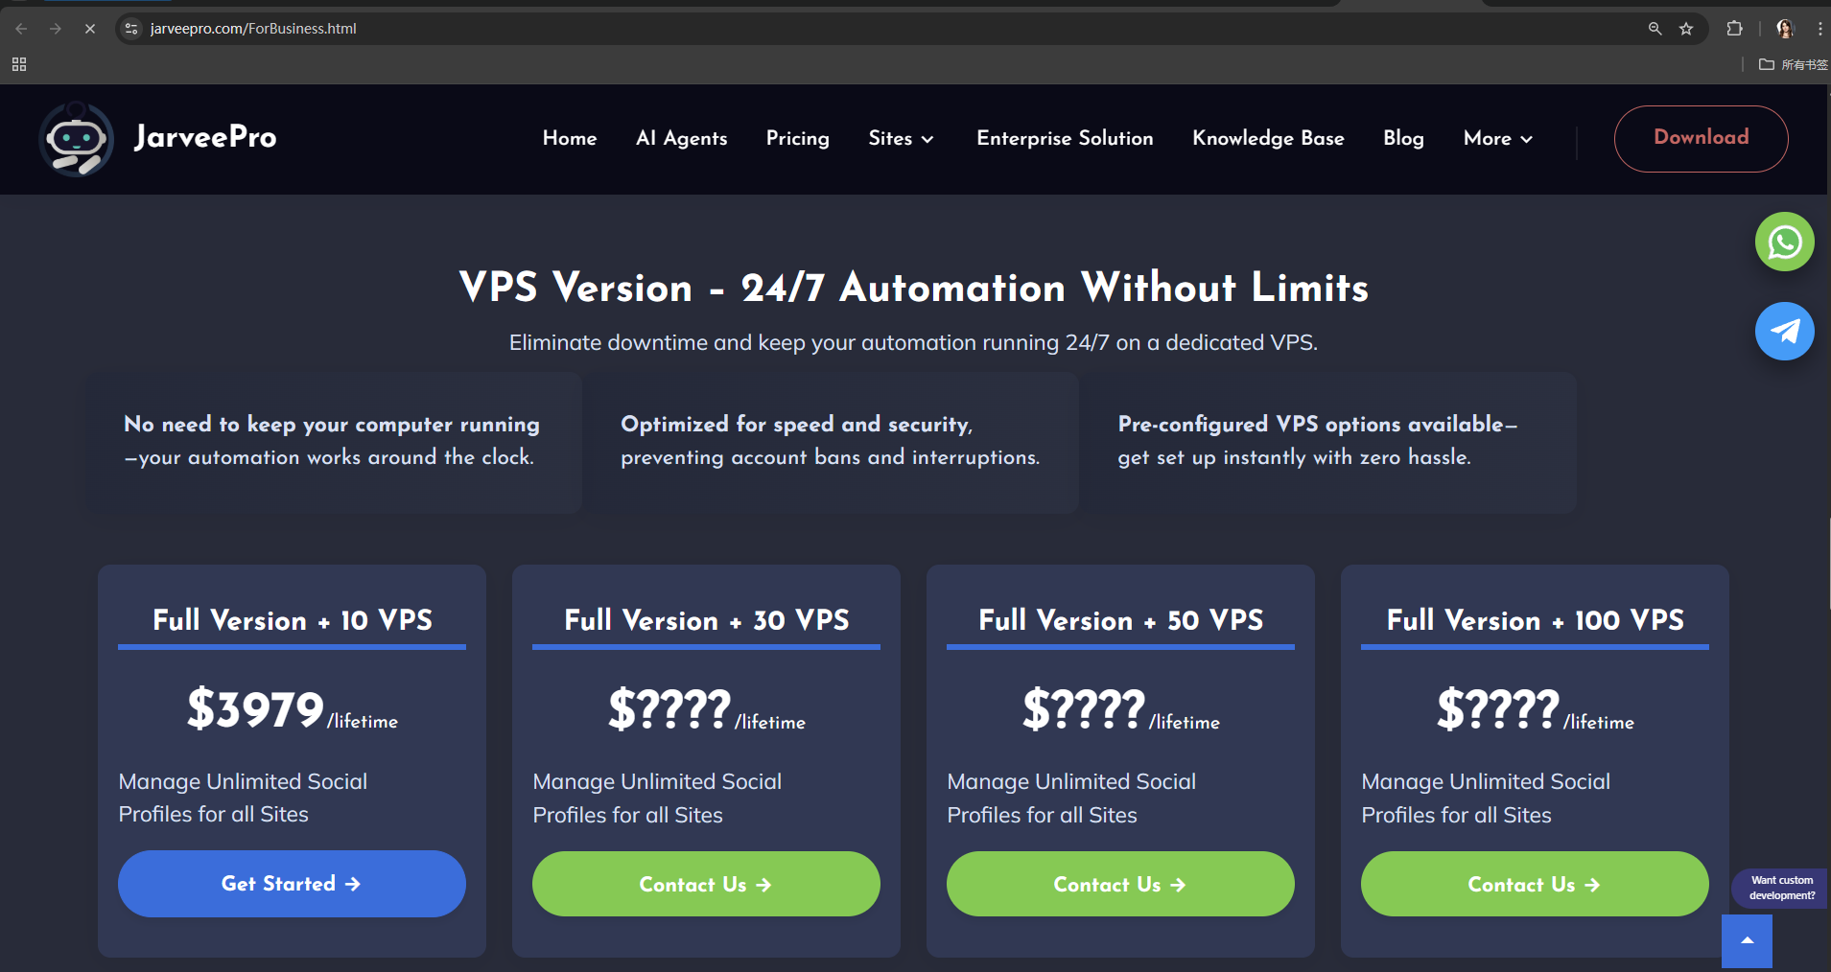Image resolution: width=1831 pixels, height=972 pixels.
Task: Click Contact Us on 100 VPS plan
Action: [x=1535, y=884]
